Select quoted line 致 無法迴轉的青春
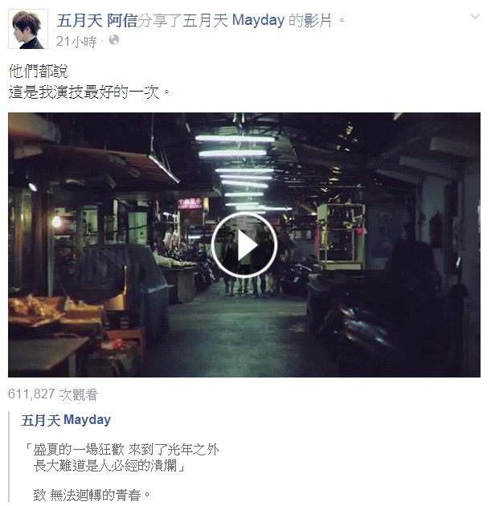 pos(92,495)
